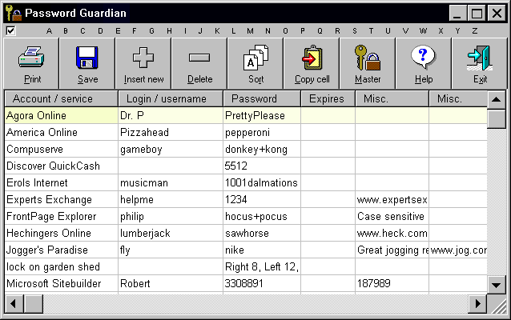Maximize the Password Guardian window
Image resolution: width=511 pixels, height=320 pixels.
[477, 14]
